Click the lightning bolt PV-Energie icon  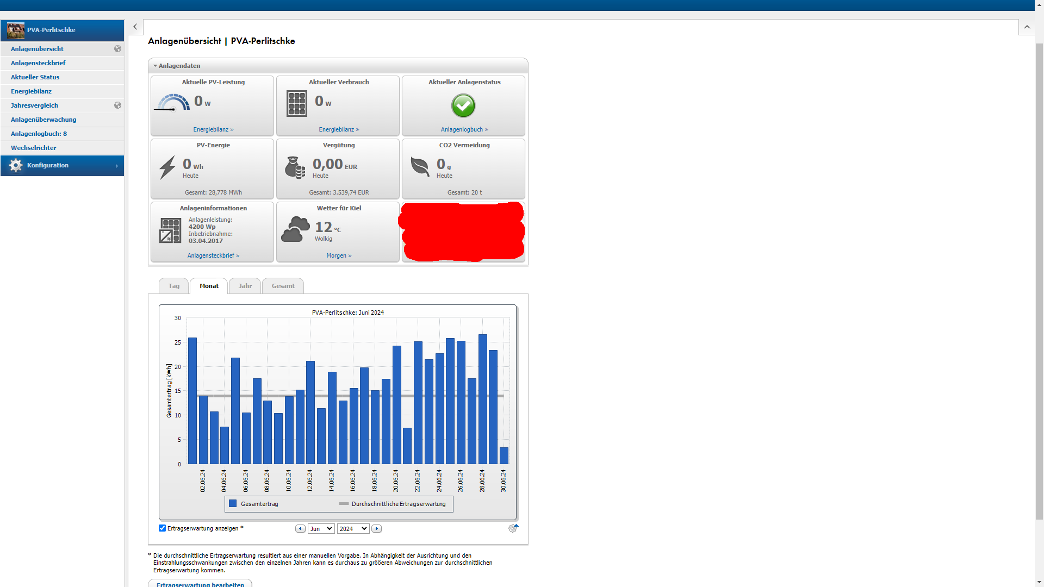point(167,167)
